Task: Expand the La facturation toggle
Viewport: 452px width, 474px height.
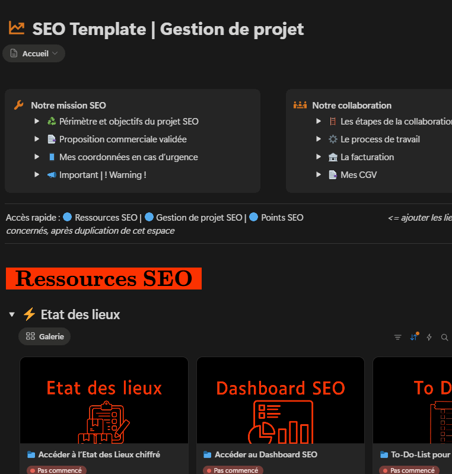Action: coord(319,157)
